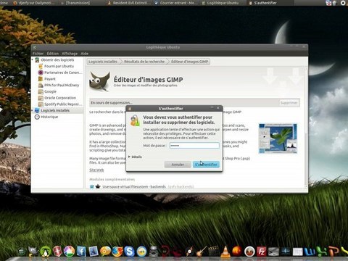
Task: Open the Affichage menu
Action: [x=70, y=54]
